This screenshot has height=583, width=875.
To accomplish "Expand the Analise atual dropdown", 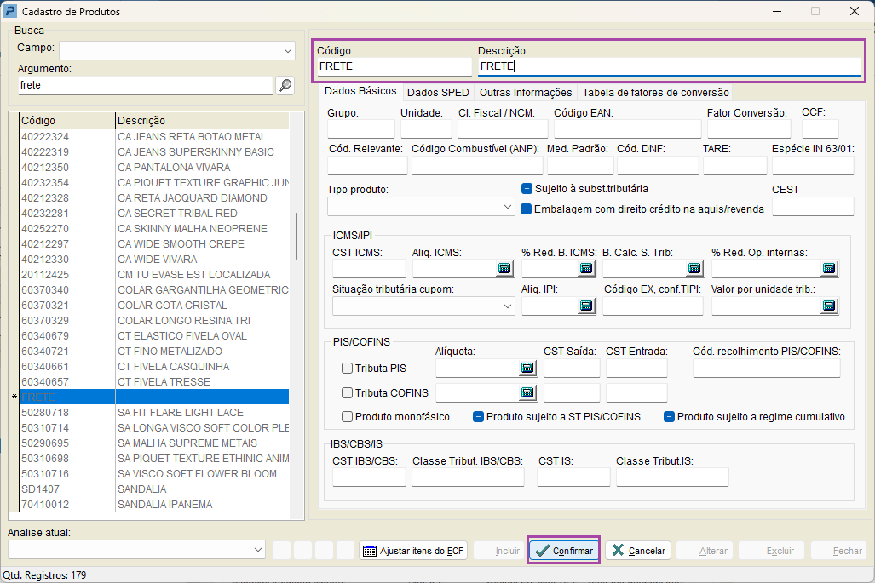I will [x=259, y=551].
